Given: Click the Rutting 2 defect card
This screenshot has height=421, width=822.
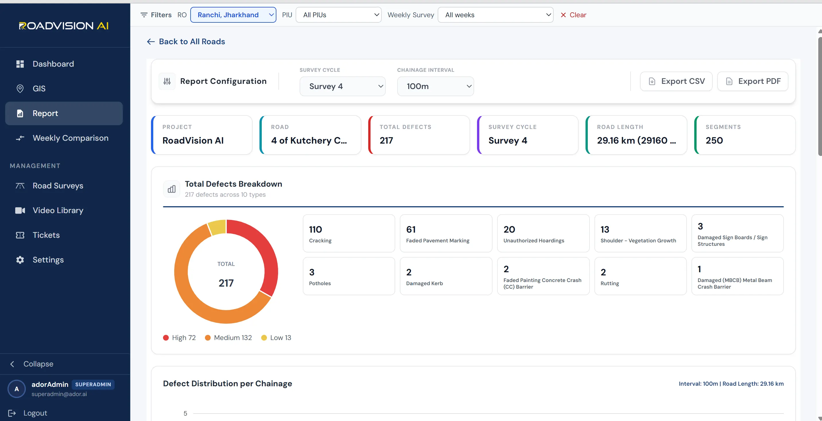Looking at the screenshot, I should [x=640, y=276].
